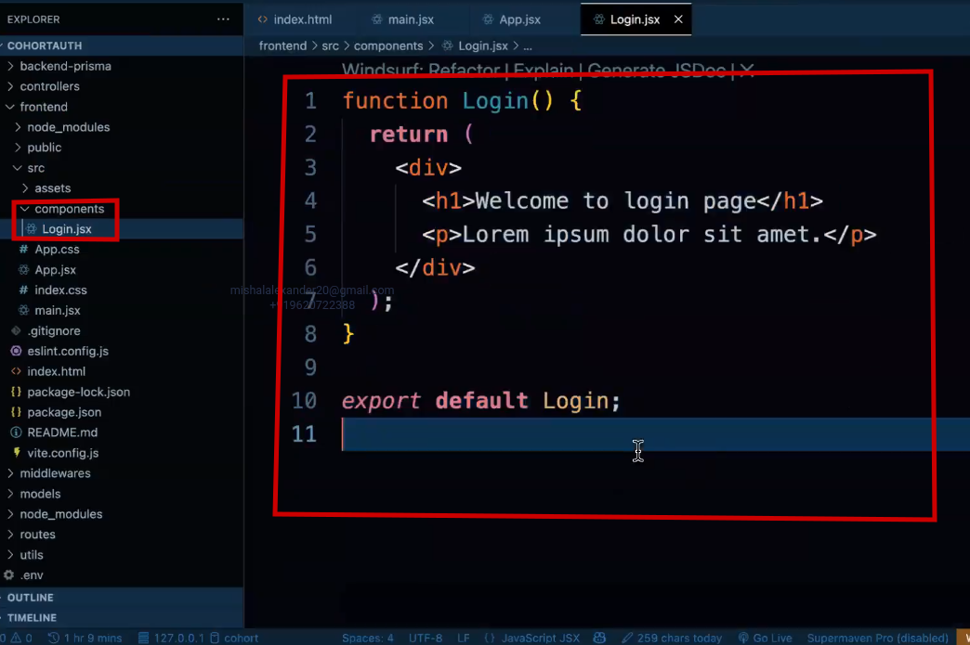Open App.jsx in explorer tree
The height and width of the screenshot is (645, 970).
coord(55,270)
